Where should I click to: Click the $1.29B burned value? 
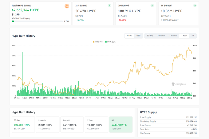[x=16, y=14]
